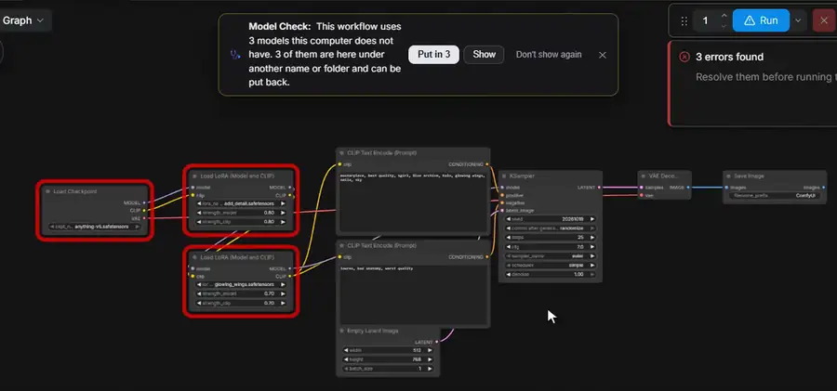Click the drag handle dots beside the batch count
The width and height of the screenshot is (837, 391).
(684, 20)
